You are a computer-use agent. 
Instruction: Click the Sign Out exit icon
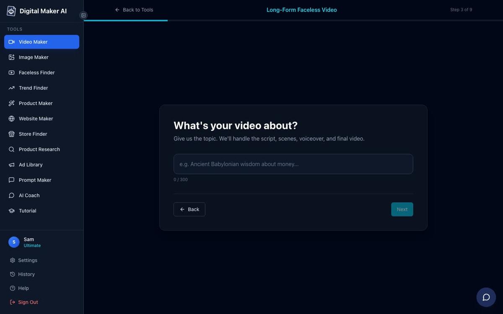point(13,302)
